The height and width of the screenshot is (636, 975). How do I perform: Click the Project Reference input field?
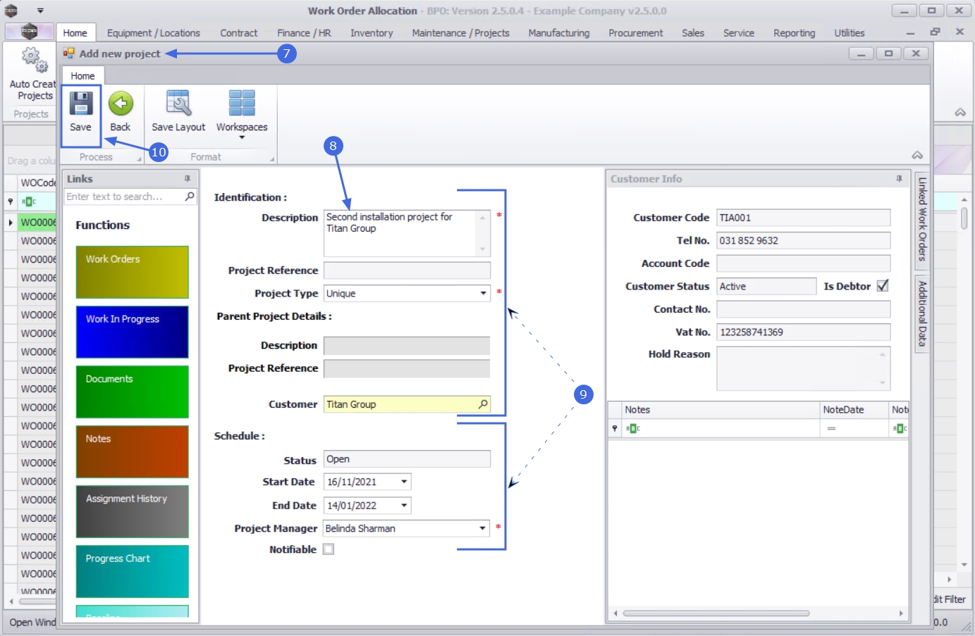click(407, 270)
